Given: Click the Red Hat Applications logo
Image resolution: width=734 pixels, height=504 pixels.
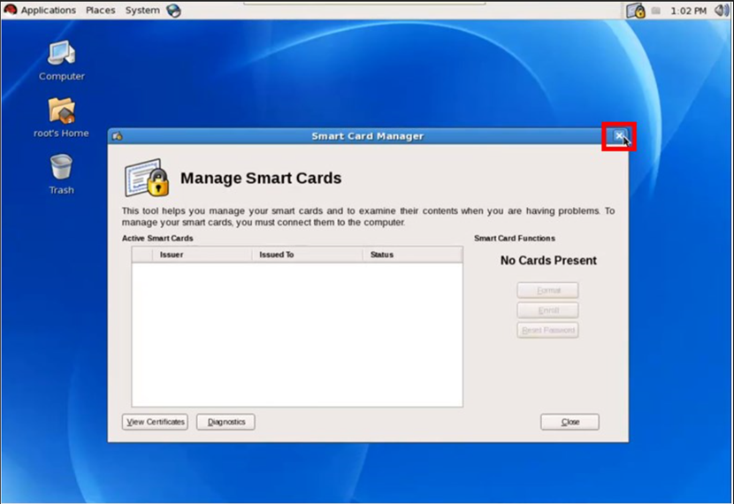Looking at the screenshot, I should [10, 11].
